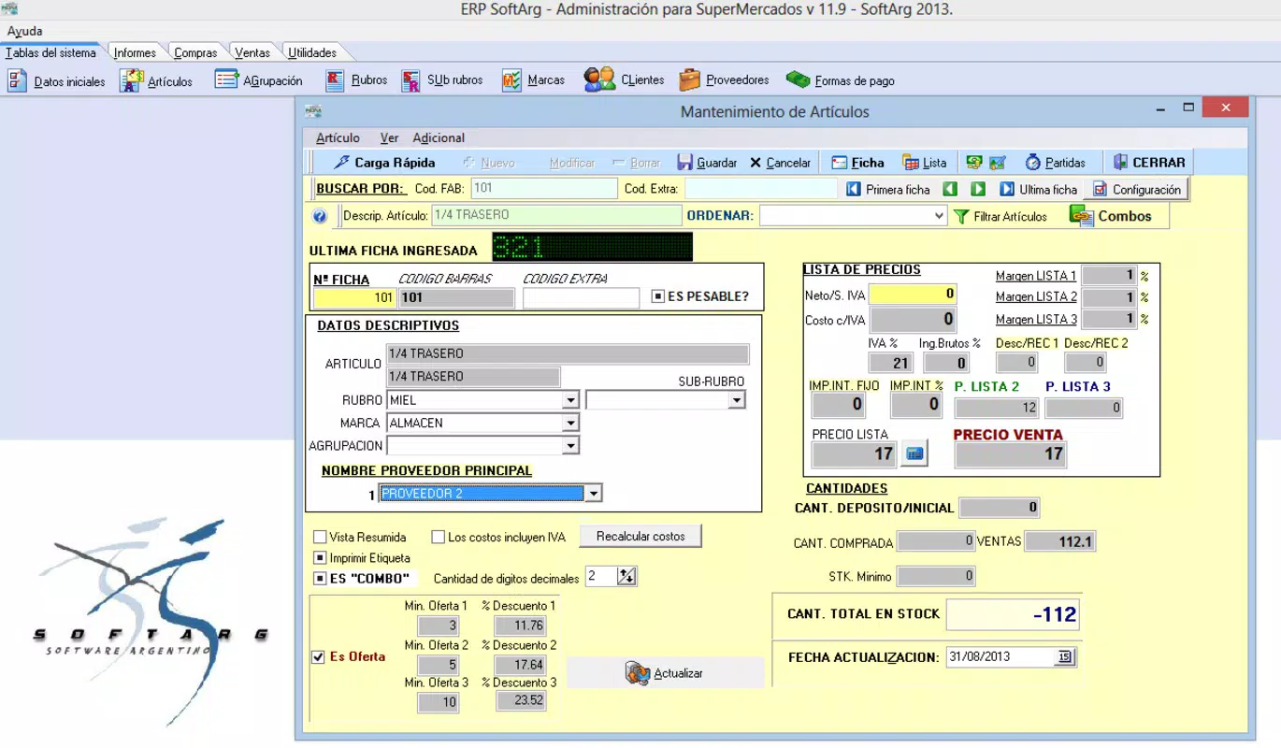The height and width of the screenshot is (748, 1281).
Task: Expand the AGRUPACION dropdown
Action: pos(570,446)
